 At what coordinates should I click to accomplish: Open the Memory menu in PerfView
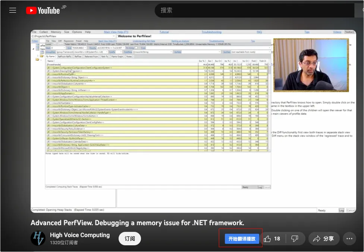pyautogui.click(x=56, y=32)
